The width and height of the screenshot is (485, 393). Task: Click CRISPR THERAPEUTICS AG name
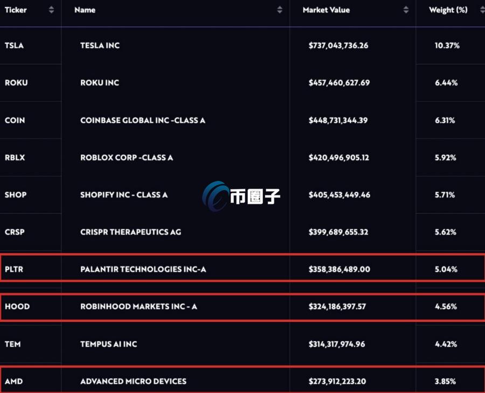(130, 232)
